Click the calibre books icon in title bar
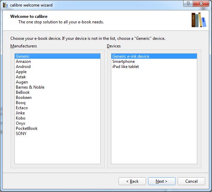Image resolution: width=212 pixels, height=192 pixels. (5, 5)
